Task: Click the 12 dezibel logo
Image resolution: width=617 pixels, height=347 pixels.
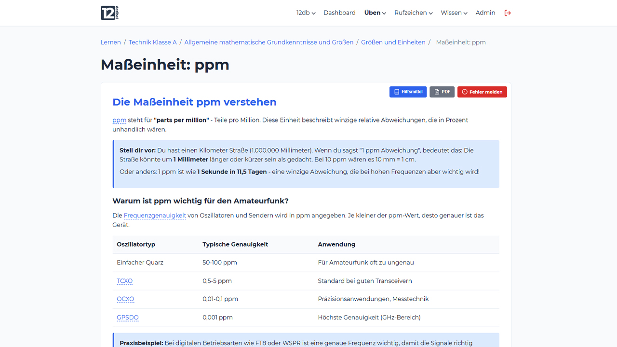Action: click(109, 13)
